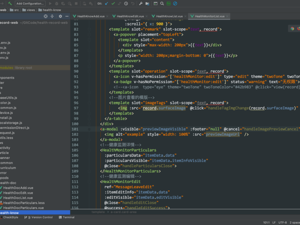Switch to HealthKnowAdd.vue tab
This screenshot has width=300, height=225.
(91, 16)
